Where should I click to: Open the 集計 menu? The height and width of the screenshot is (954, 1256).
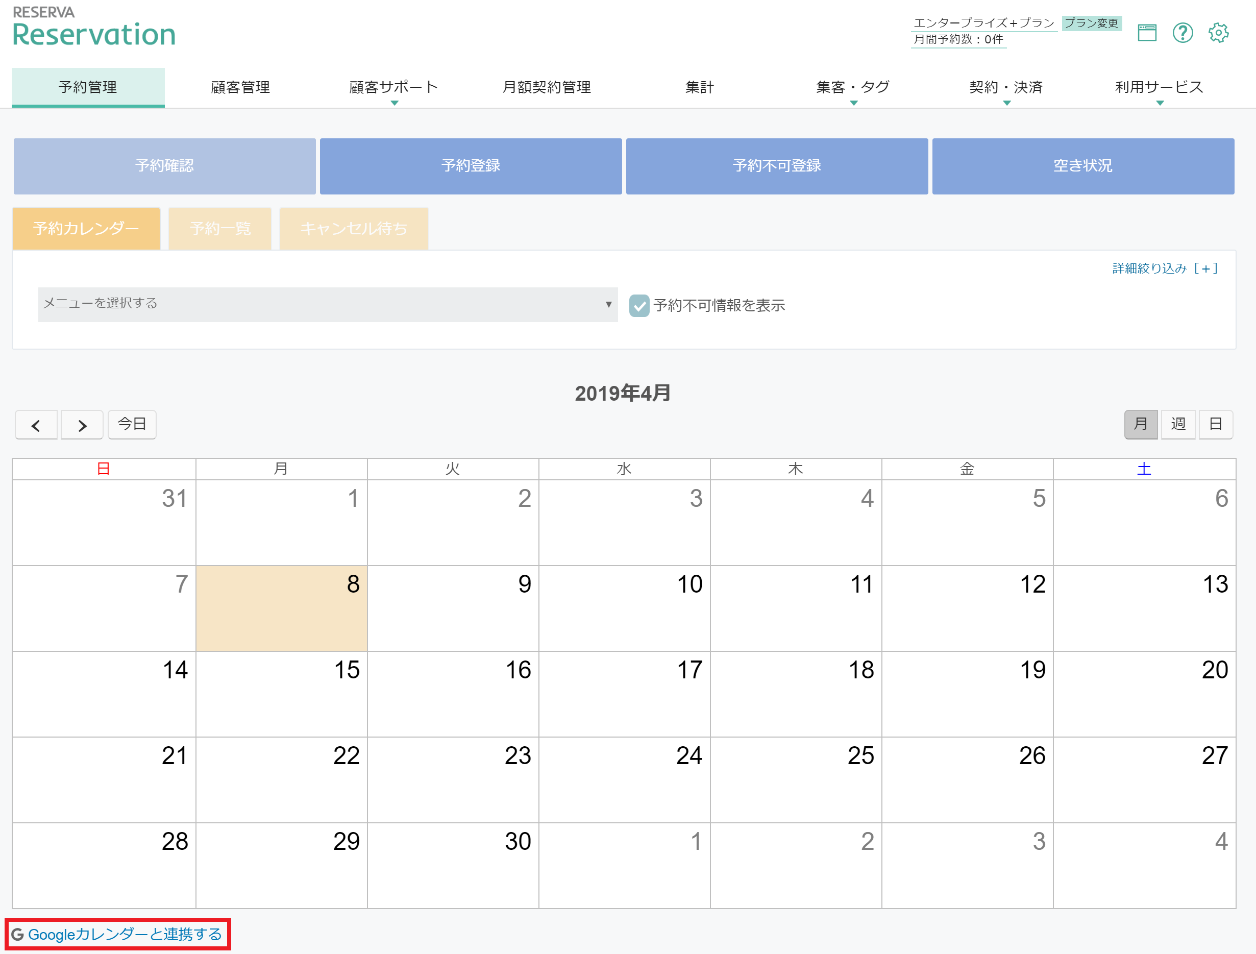pyautogui.click(x=700, y=87)
